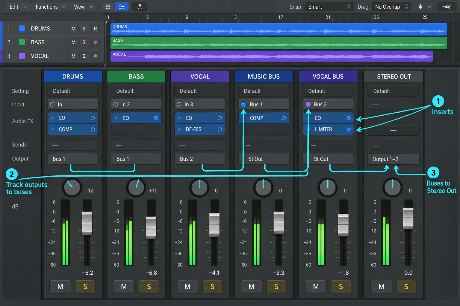Open the Snap dropdown set to Smart
The width and height of the screenshot is (460, 306).
point(329,7)
